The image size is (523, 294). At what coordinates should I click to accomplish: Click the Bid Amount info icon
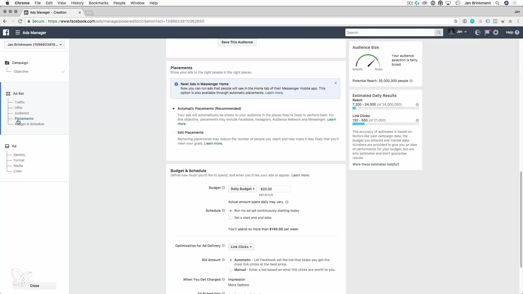[x=223, y=260]
